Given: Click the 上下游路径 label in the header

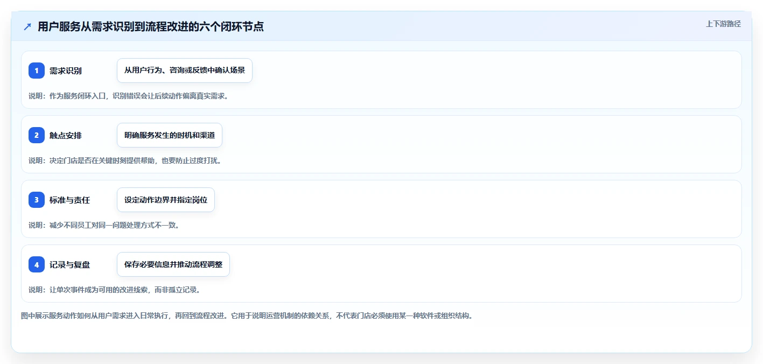Looking at the screenshot, I should [723, 24].
